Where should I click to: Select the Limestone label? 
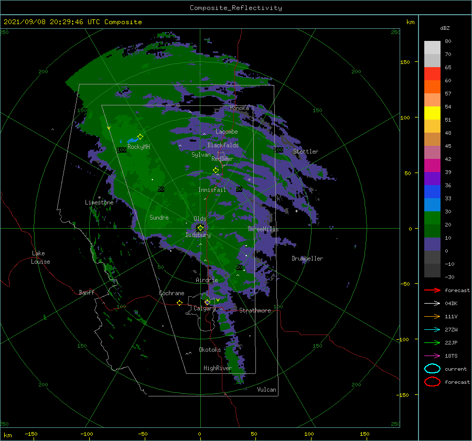pyautogui.click(x=99, y=202)
